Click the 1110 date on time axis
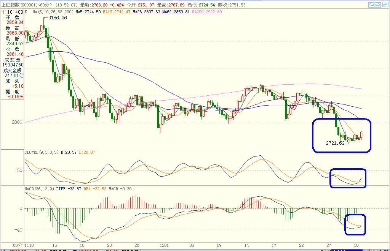Image resolution: width=390 pixels, height=251 pixels. click(x=29, y=245)
